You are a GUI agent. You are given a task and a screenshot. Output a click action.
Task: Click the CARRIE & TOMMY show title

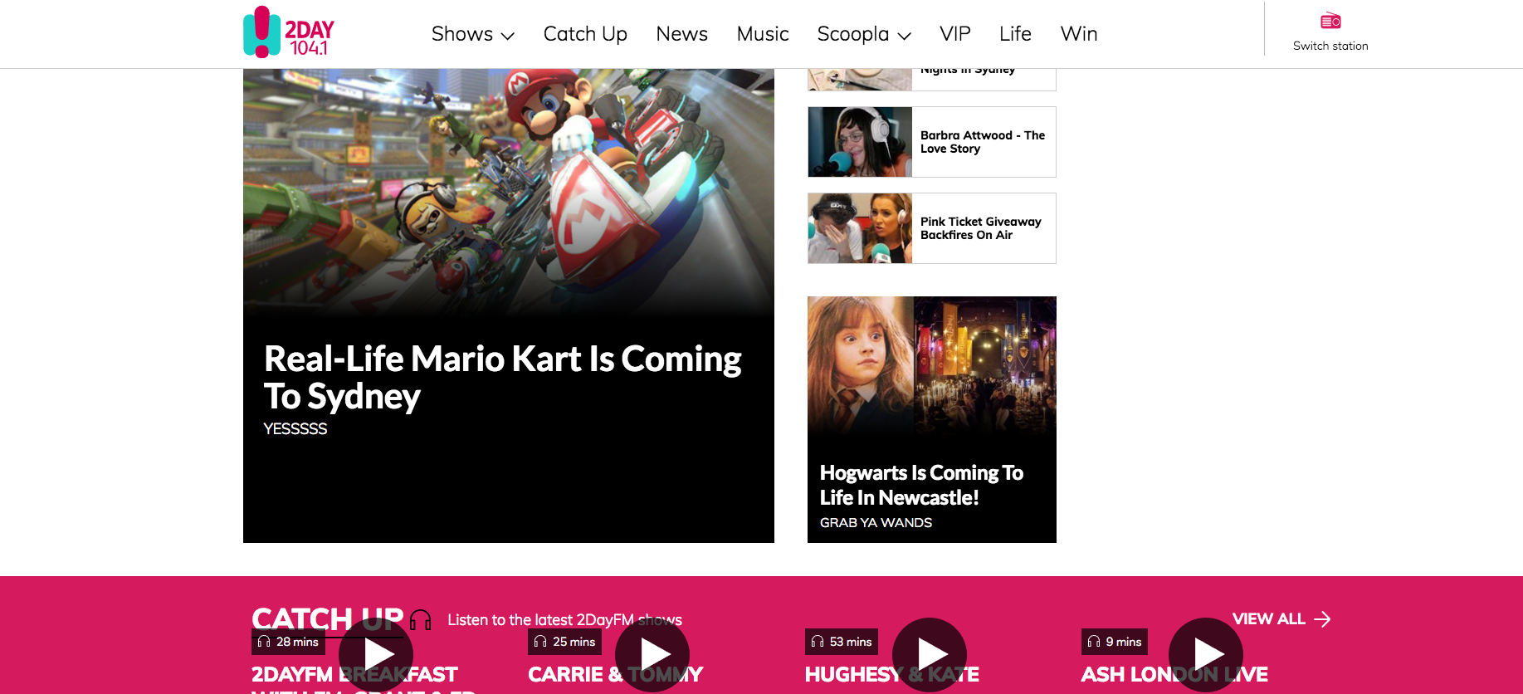coord(615,674)
